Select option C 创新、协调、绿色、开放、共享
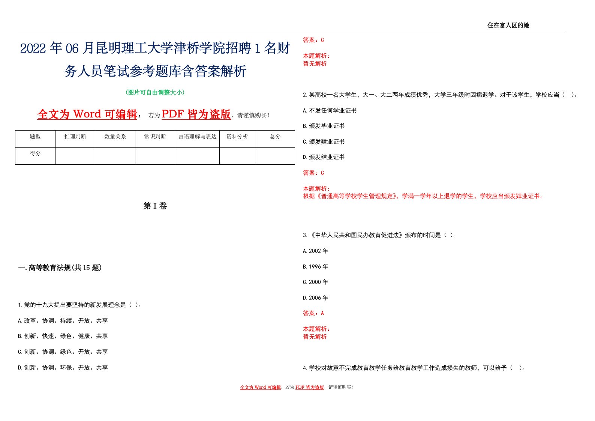The image size is (595, 421). [x=63, y=352]
